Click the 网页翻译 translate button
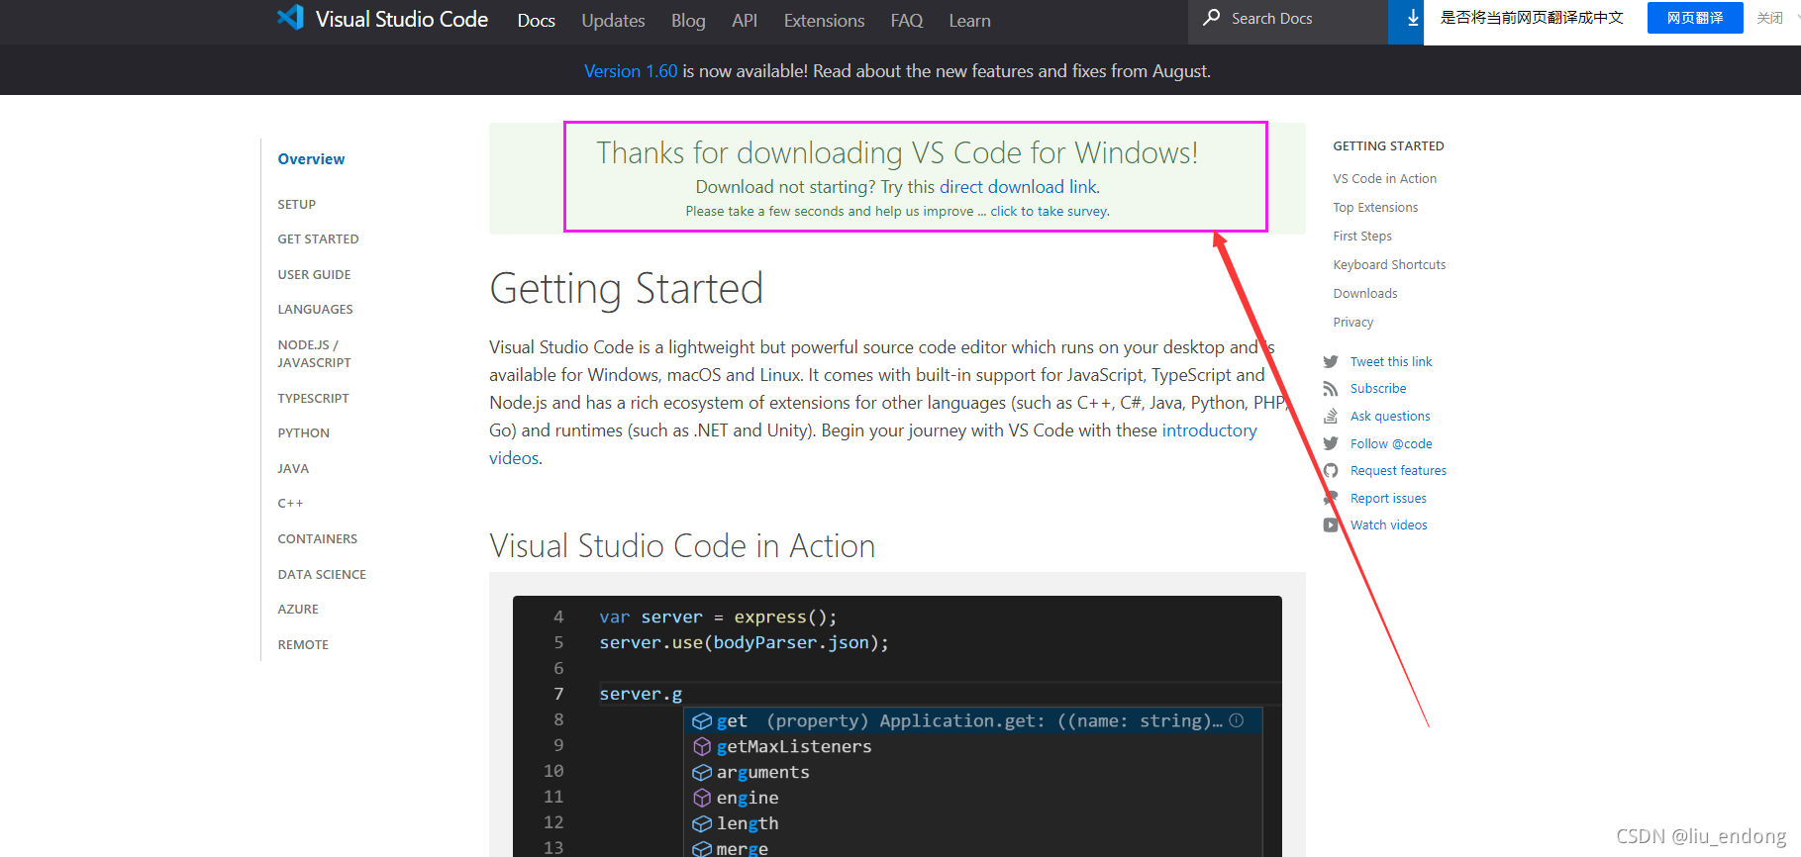1801x857 pixels. 1695,18
